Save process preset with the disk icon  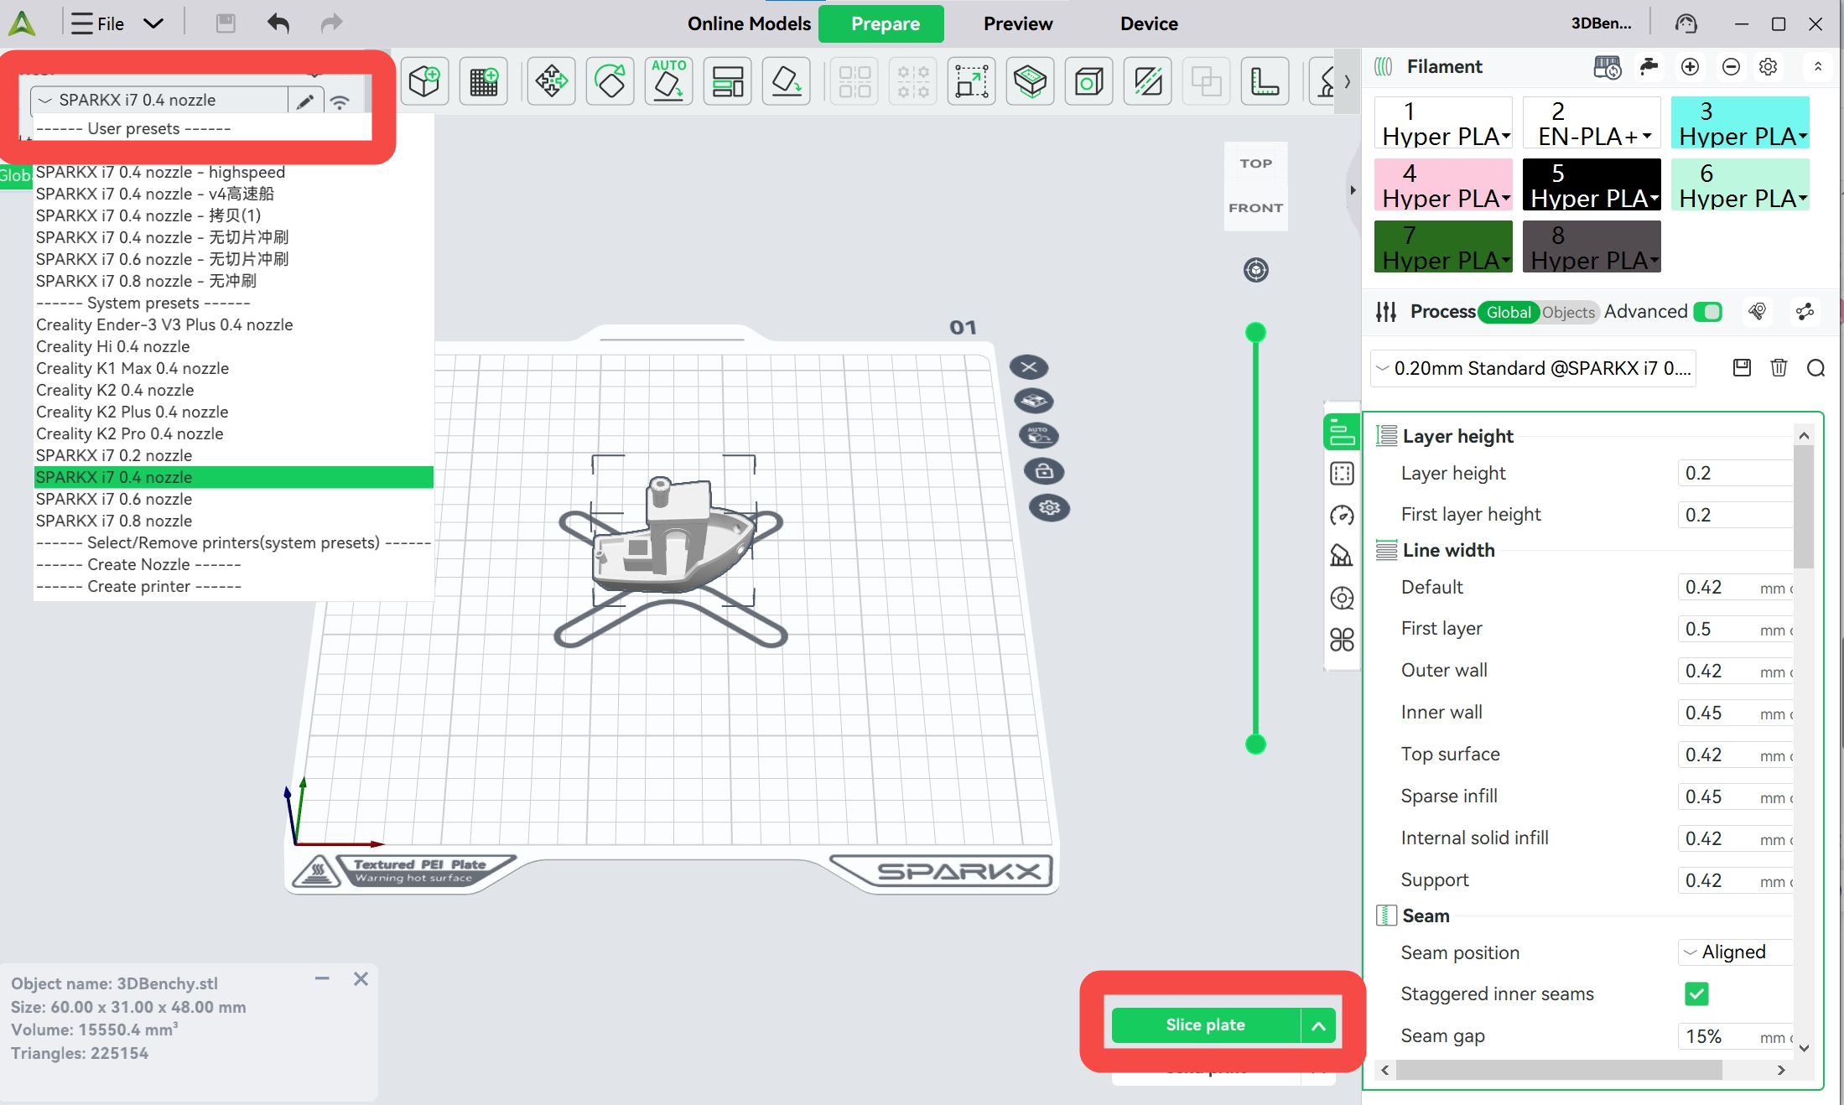pos(1742,367)
